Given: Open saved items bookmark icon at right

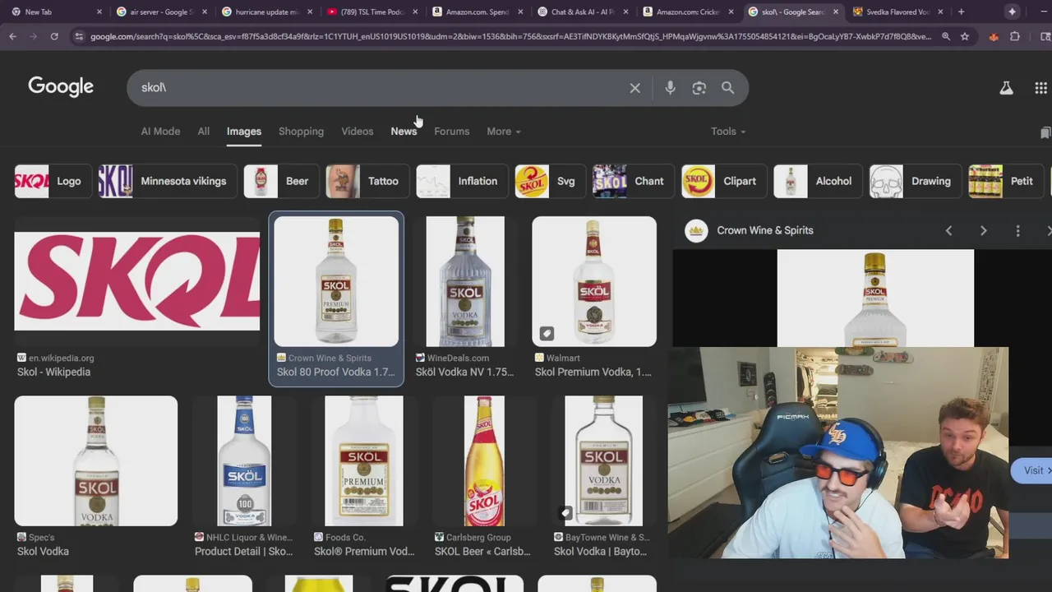Looking at the screenshot, I should 1045,132.
